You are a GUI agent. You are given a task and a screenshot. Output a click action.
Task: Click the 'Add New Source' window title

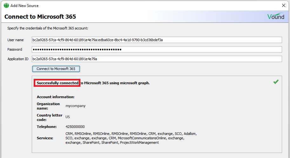tap(24, 6)
